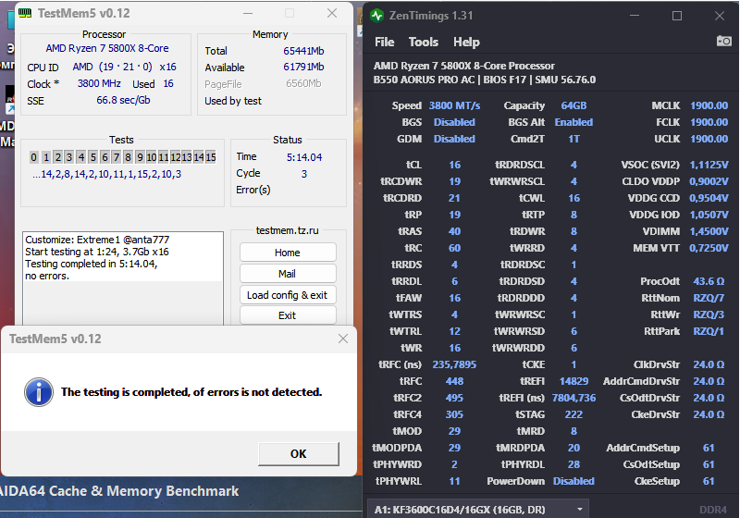The height and width of the screenshot is (518, 740).
Task: Select test box 0 in Tests
Action: (x=34, y=157)
